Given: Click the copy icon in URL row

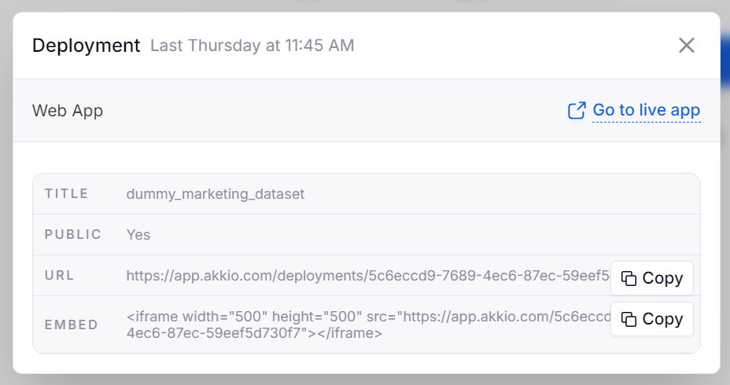Looking at the screenshot, I should click(x=629, y=278).
